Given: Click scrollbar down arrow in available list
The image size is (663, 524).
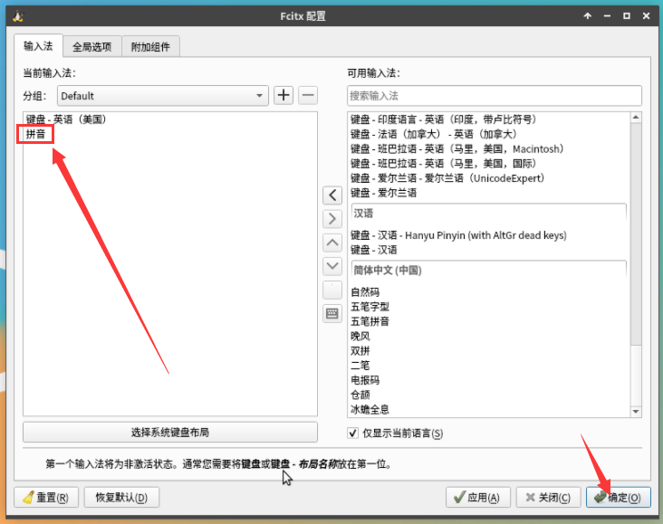Looking at the screenshot, I should pos(636,412).
